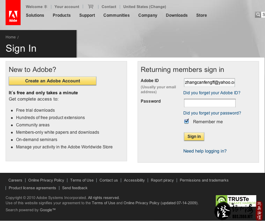265x221 pixels.
Task: Open the Store menu
Action: point(201,15)
